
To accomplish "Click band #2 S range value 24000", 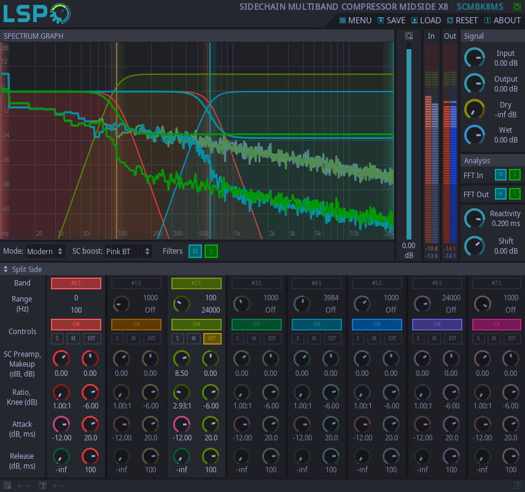I will (211, 310).
